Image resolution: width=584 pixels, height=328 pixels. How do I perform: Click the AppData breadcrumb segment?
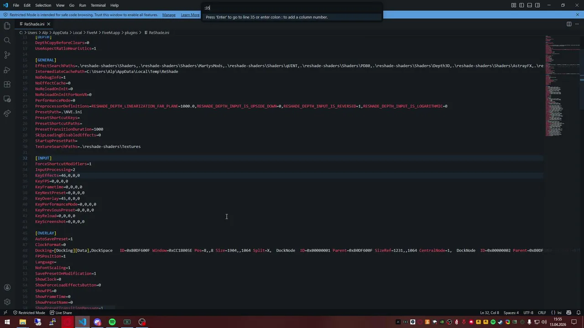pos(60,33)
